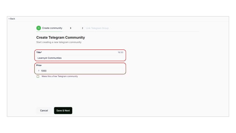Click the rupee symbol in Price field

(39, 71)
